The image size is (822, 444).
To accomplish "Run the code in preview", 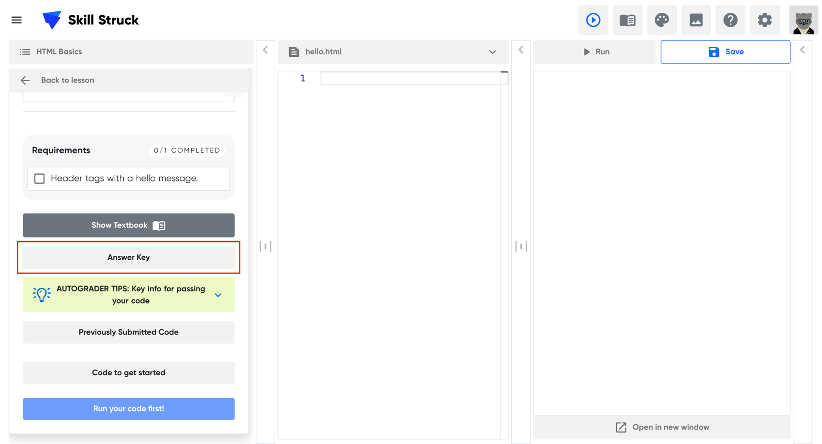I will (x=595, y=52).
